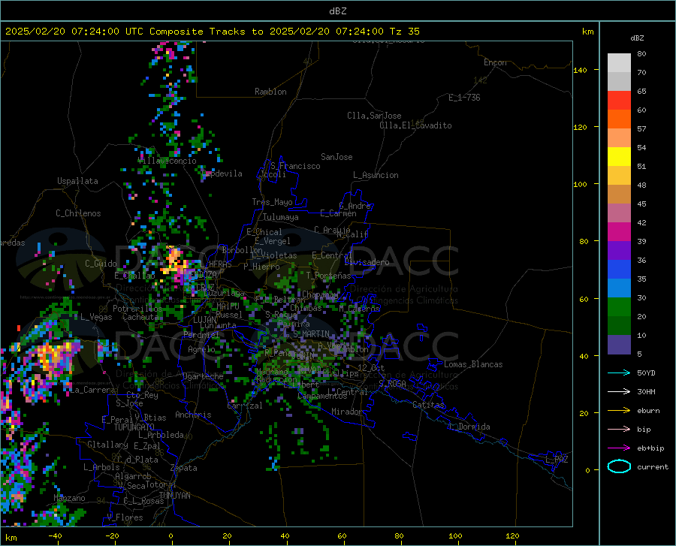Click the magenta eb+bip arrow icon
Screen dimensions: 676x546
point(619,448)
